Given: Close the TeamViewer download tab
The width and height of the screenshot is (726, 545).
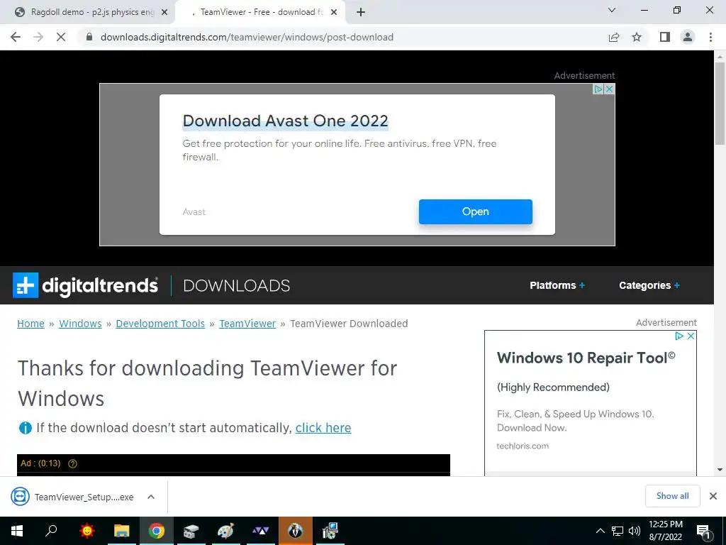Looking at the screenshot, I should point(334,13).
